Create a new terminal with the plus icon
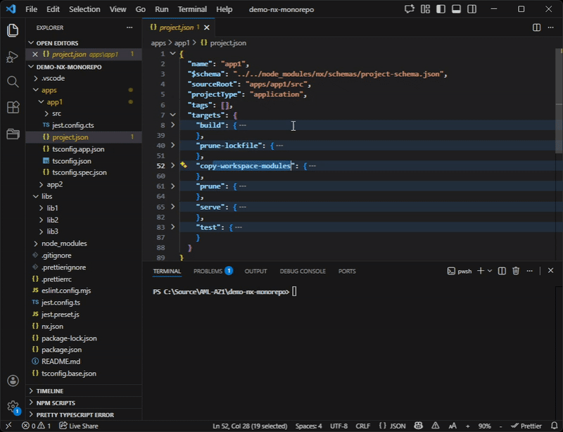This screenshot has width=563, height=432. 481,271
